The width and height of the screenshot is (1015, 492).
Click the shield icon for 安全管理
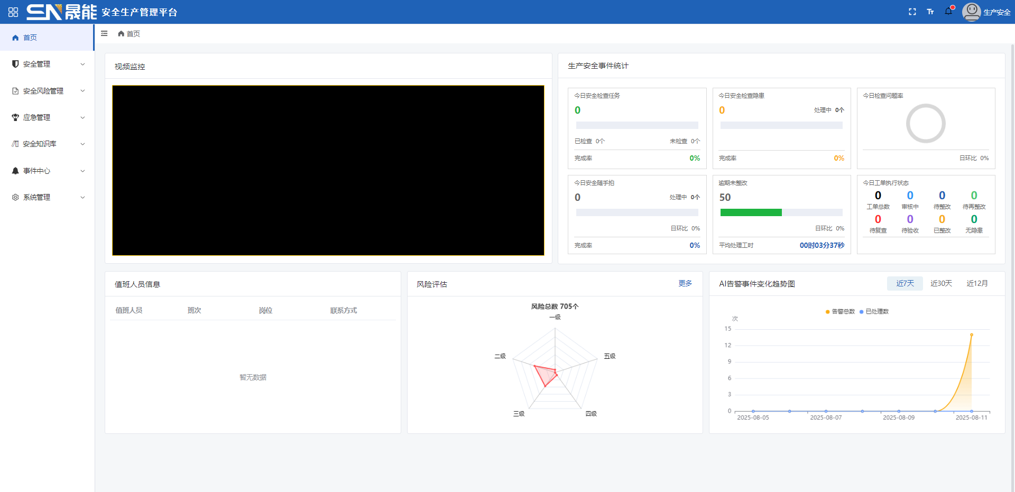tap(15, 64)
